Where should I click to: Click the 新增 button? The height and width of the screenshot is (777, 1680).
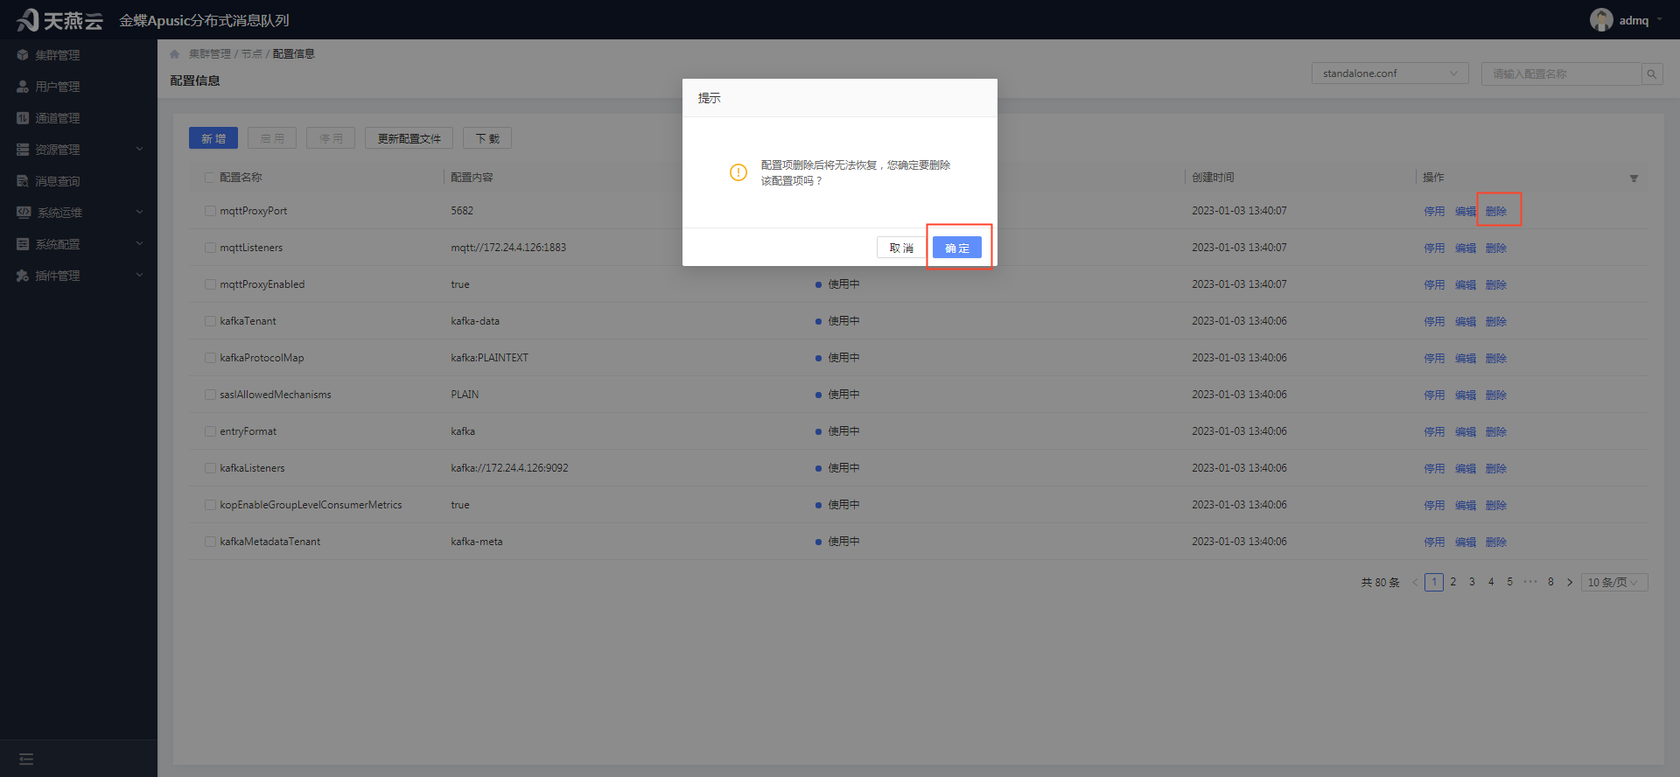click(213, 138)
